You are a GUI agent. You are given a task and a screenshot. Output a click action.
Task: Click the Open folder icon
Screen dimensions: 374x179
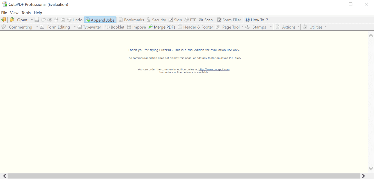[x=12, y=20]
